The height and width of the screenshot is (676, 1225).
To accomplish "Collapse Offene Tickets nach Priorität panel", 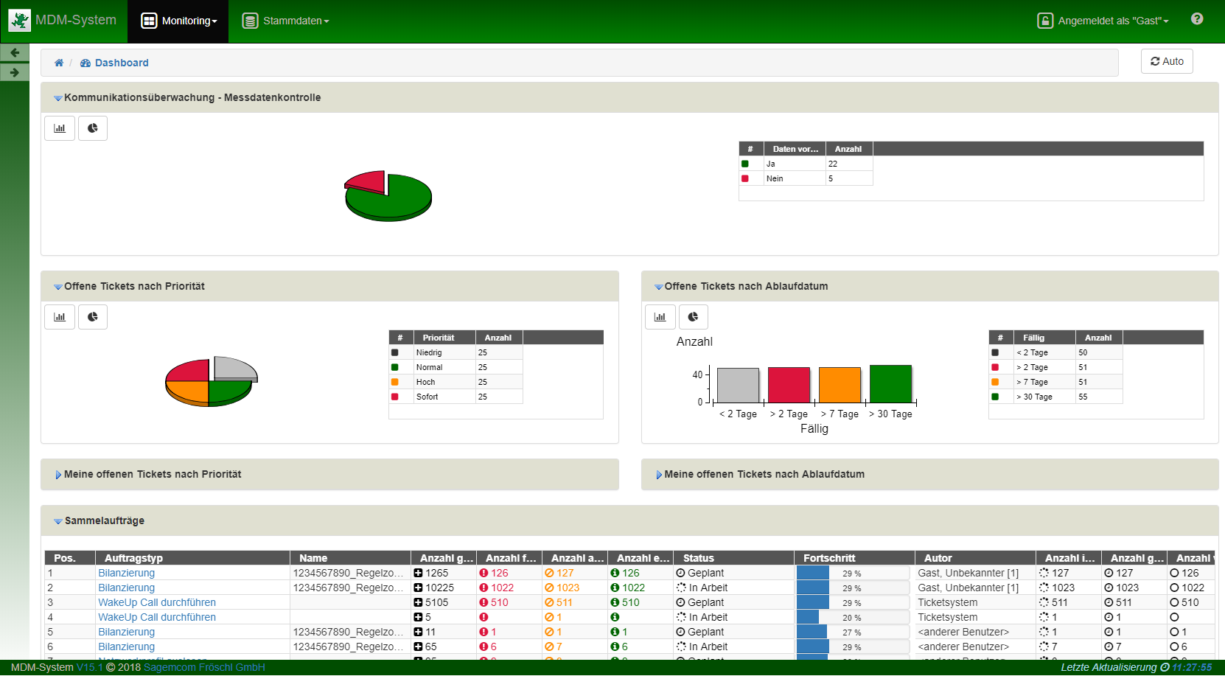I will pos(57,287).
